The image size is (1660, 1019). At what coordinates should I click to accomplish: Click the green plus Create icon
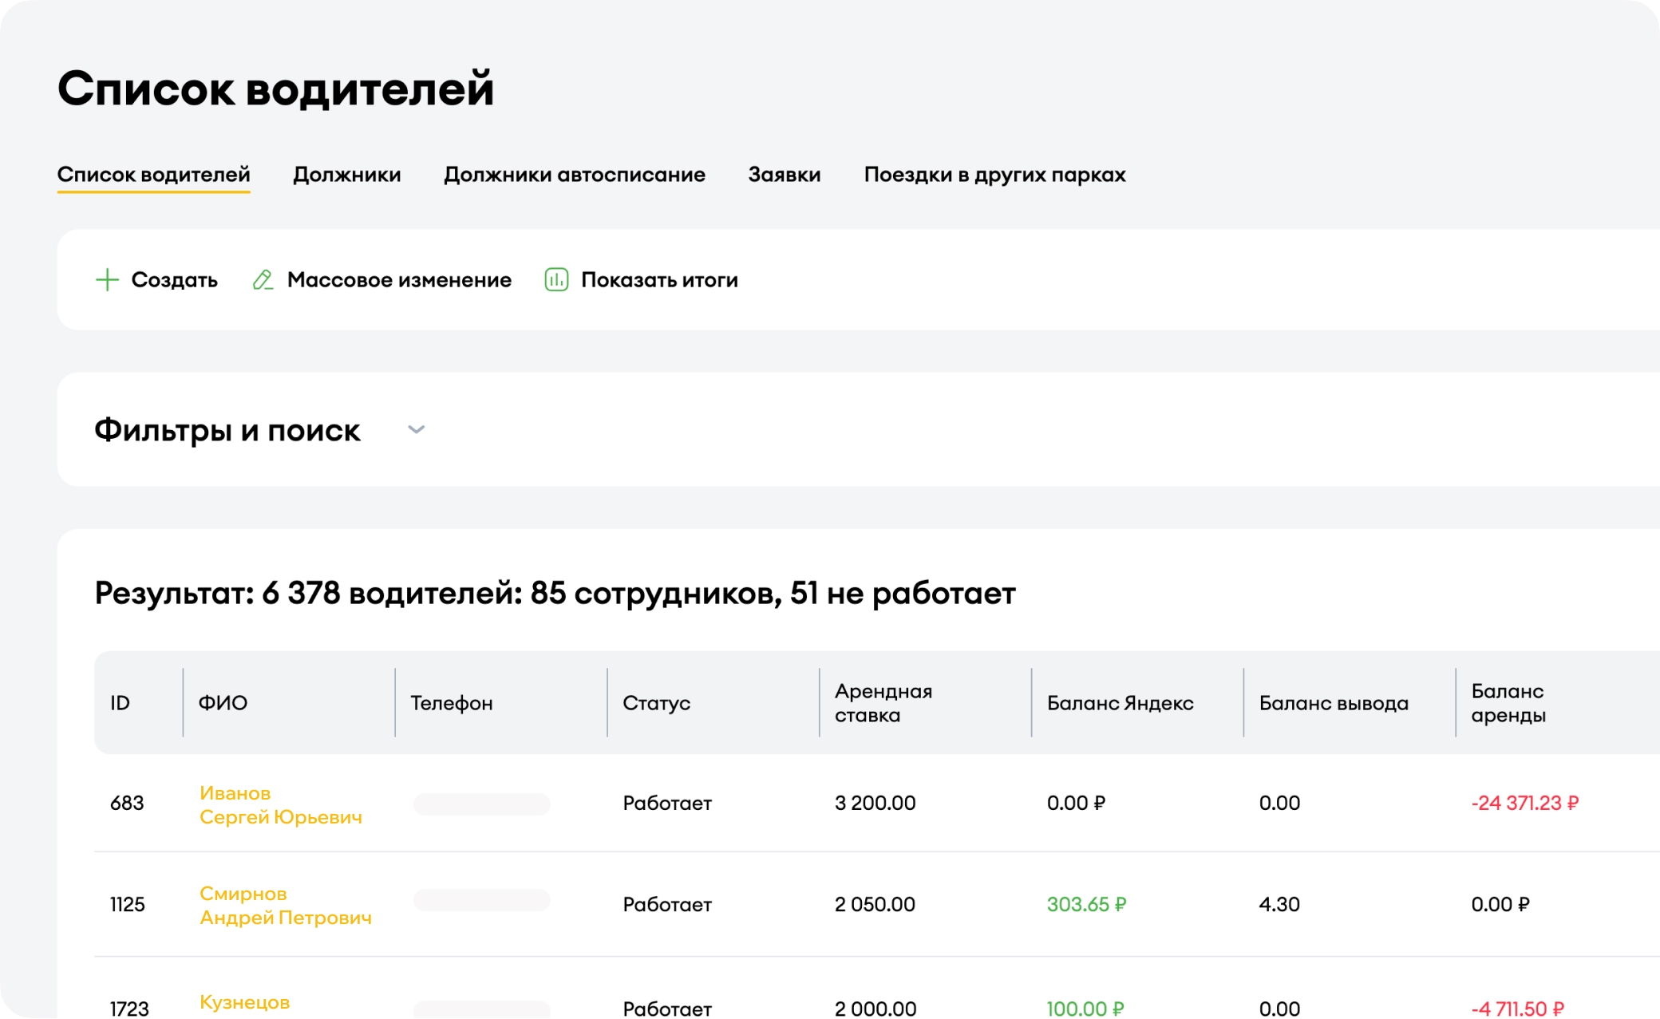tap(107, 280)
